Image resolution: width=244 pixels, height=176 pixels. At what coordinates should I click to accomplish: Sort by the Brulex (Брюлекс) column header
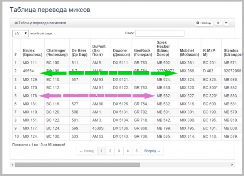[32, 49]
